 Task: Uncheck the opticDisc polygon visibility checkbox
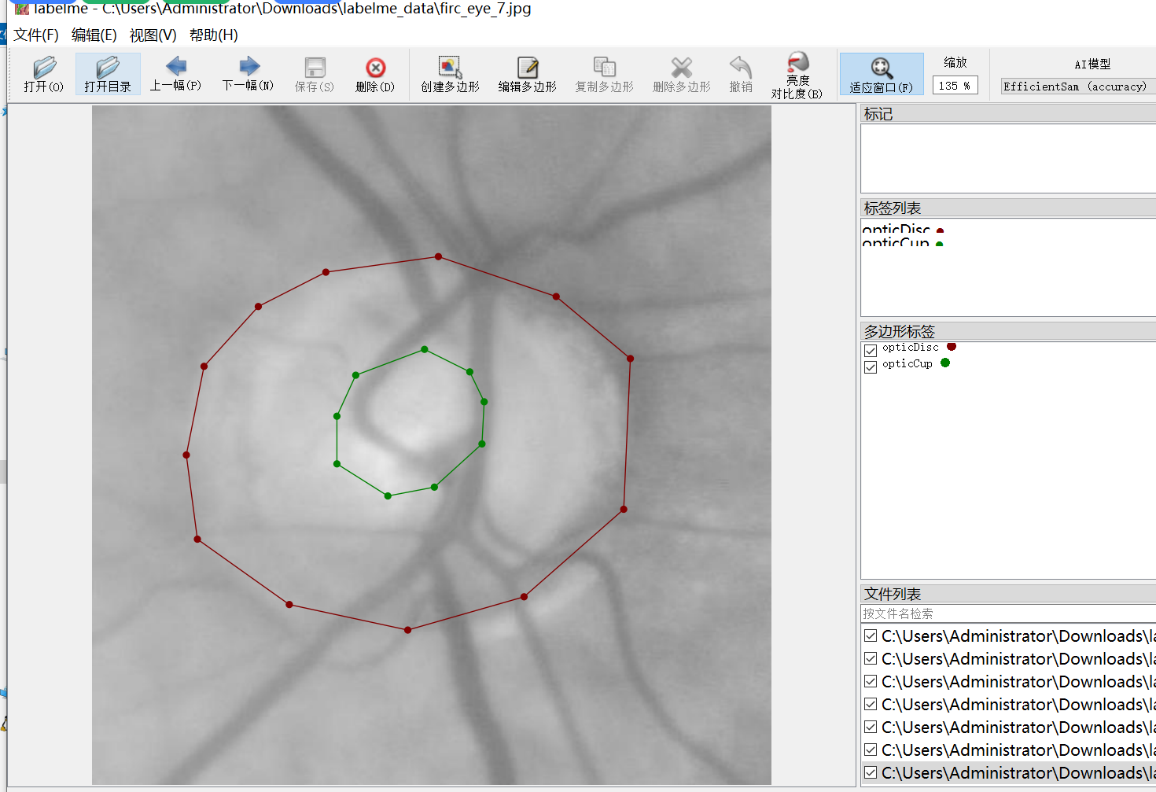coord(871,350)
